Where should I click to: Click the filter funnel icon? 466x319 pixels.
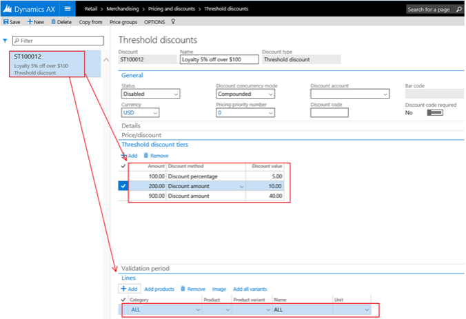(x=6, y=41)
